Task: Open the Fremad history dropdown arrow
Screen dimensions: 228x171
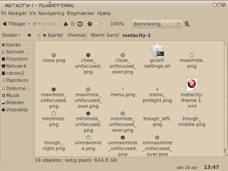Action: 60,24
